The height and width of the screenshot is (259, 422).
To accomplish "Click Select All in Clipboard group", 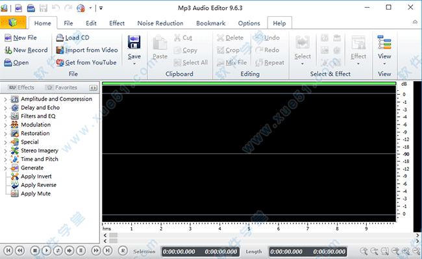I will (190, 62).
